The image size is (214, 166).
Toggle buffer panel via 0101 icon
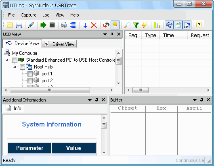(187, 25)
